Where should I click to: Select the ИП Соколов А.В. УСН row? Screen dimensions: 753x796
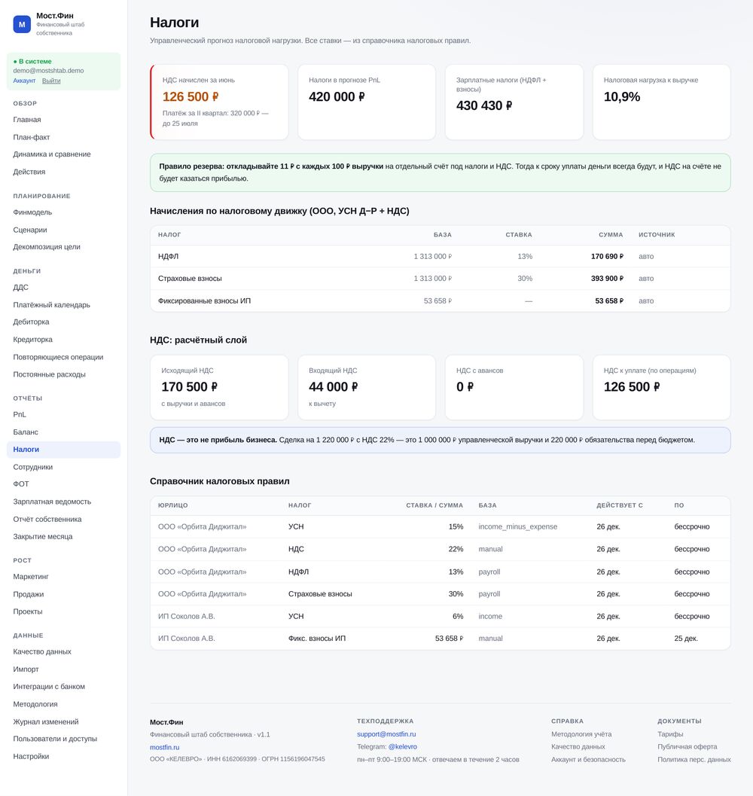441,616
